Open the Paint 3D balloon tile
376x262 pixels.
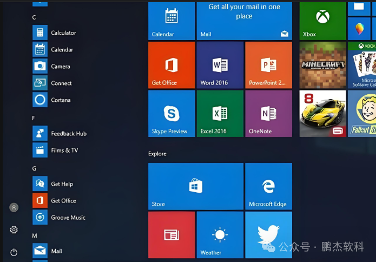359,29
